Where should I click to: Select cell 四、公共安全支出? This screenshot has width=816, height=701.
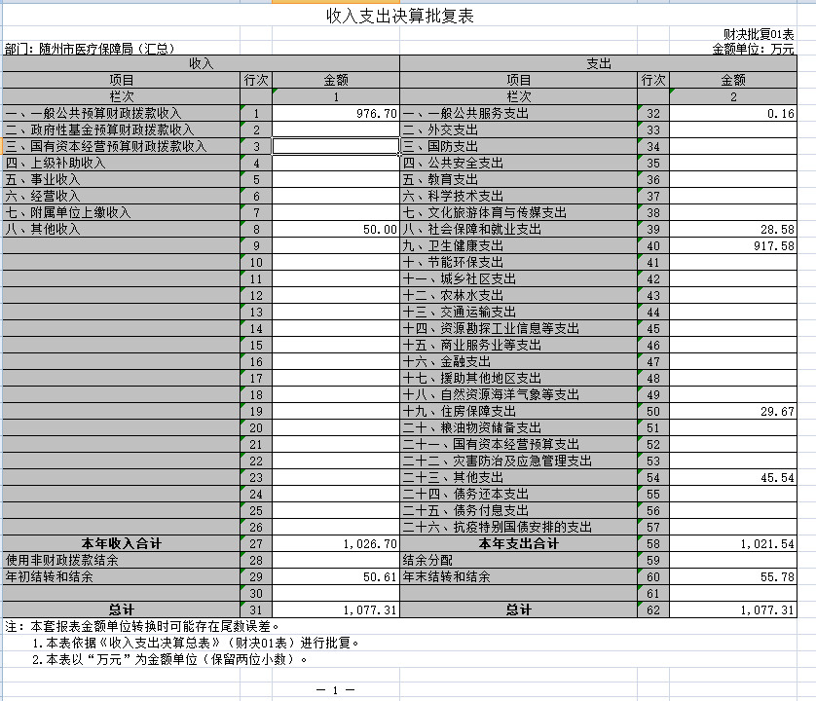518,163
